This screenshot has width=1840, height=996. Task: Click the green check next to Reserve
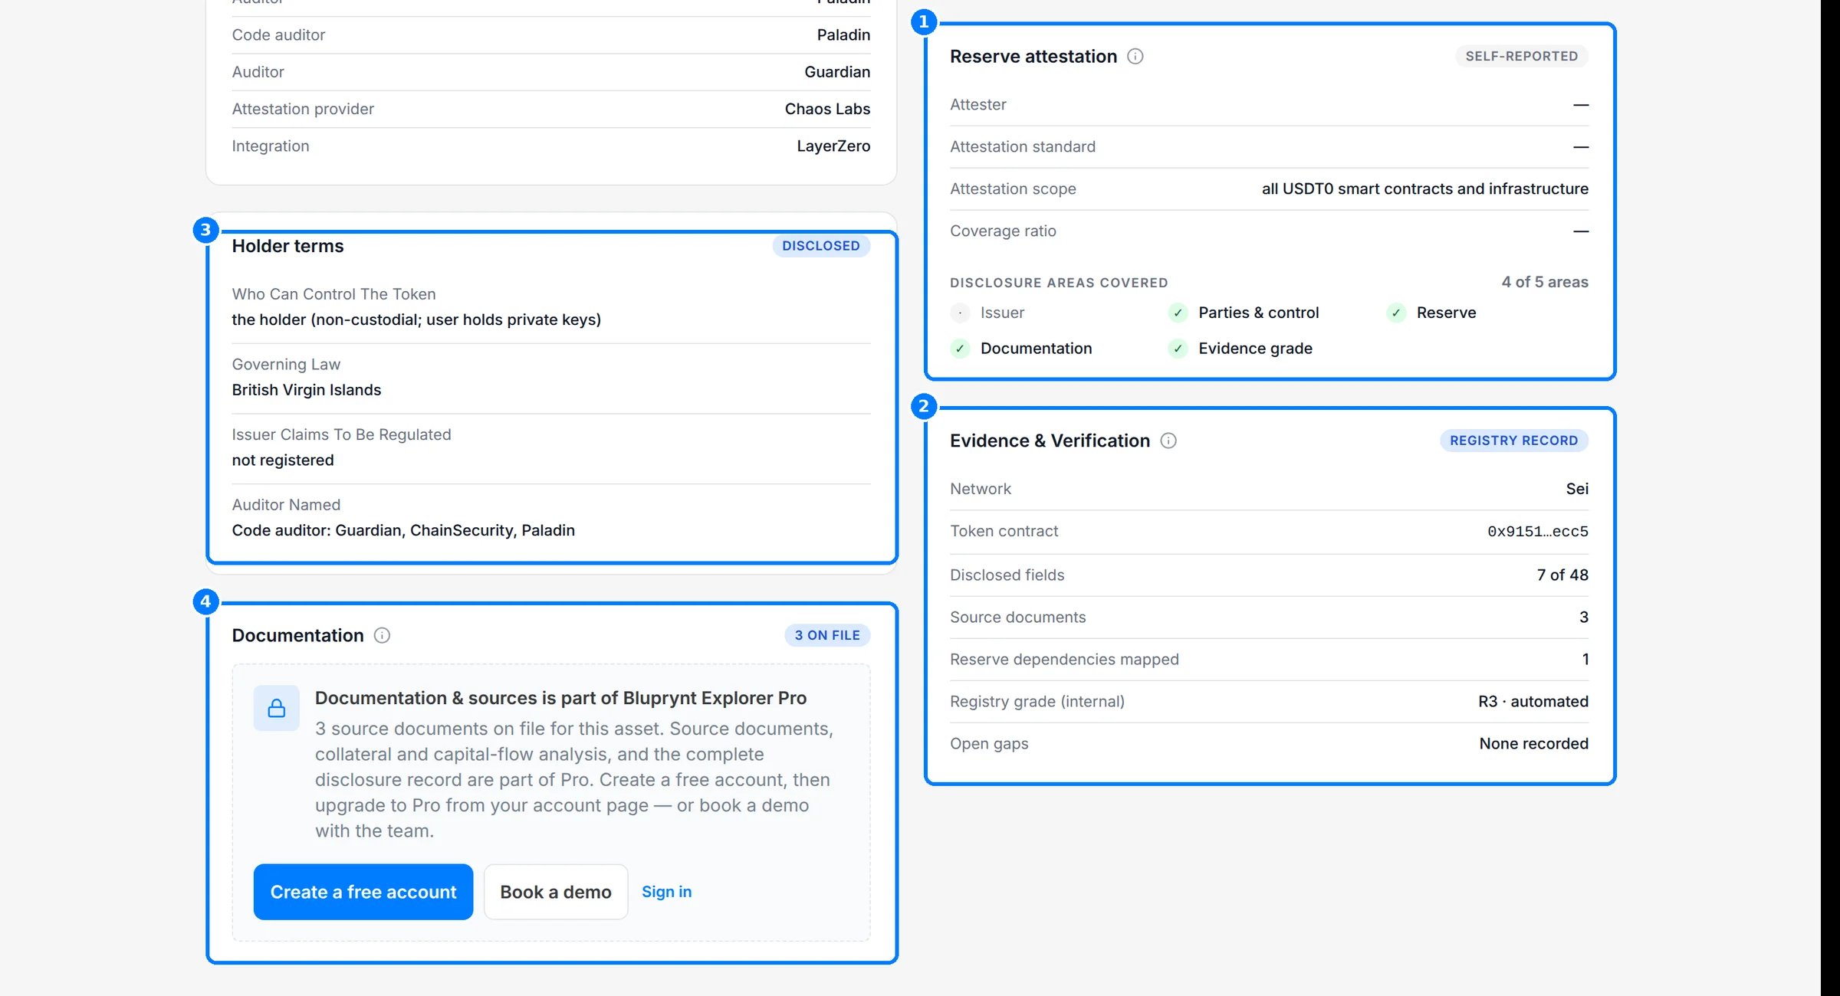[1396, 313]
